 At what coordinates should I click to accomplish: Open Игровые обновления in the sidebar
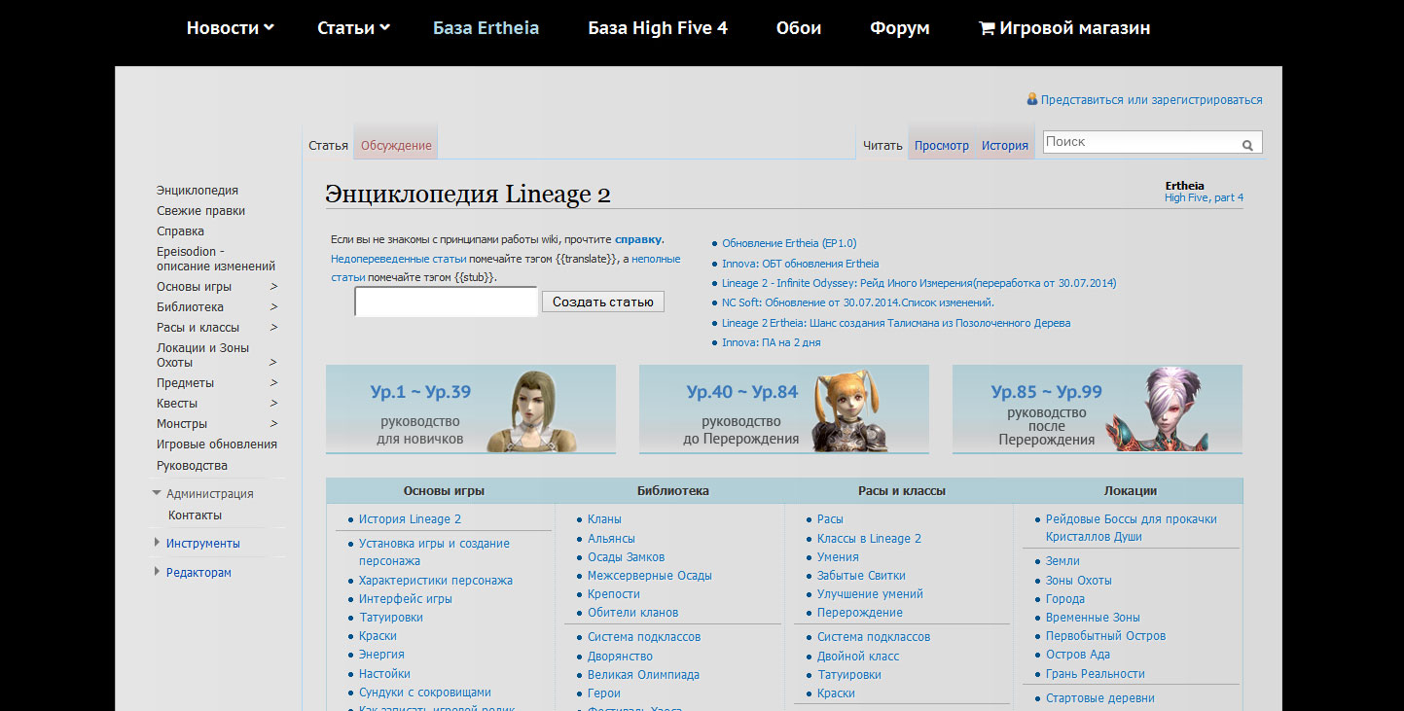(x=217, y=444)
